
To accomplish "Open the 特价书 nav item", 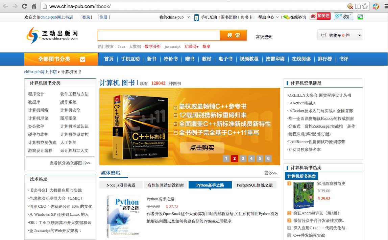I will tap(170, 59).
